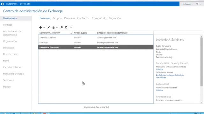Click scroll up arrow of details pane

pyautogui.click(x=201, y=36)
